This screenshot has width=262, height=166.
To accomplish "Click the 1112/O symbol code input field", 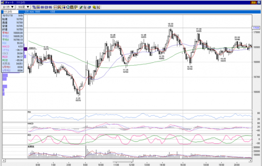I will pos(10,12).
